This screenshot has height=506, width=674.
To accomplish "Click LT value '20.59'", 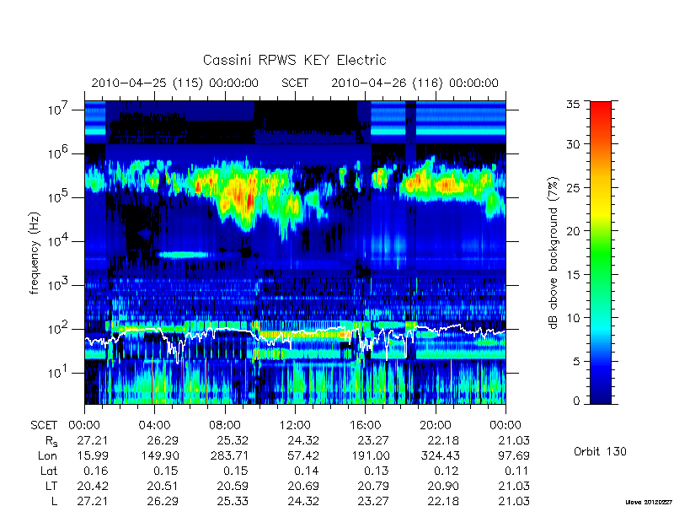I will [233, 487].
